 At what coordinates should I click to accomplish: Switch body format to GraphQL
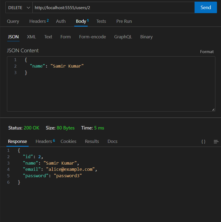(123, 37)
